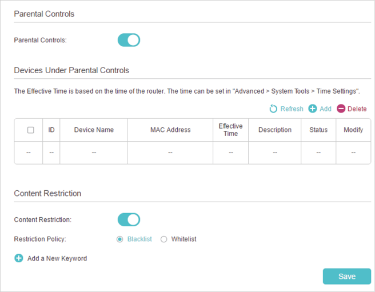
Task: Click the circular Refresh arrow icon
Action: coord(273,109)
